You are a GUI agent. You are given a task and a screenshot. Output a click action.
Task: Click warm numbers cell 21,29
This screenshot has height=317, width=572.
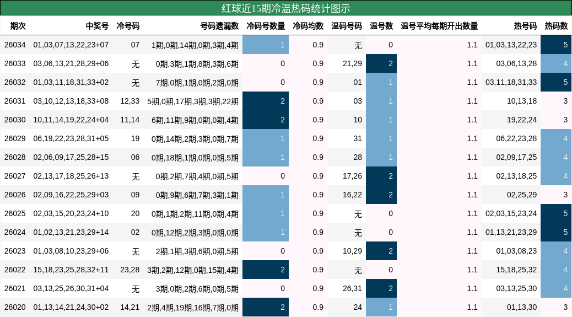(x=352, y=63)
